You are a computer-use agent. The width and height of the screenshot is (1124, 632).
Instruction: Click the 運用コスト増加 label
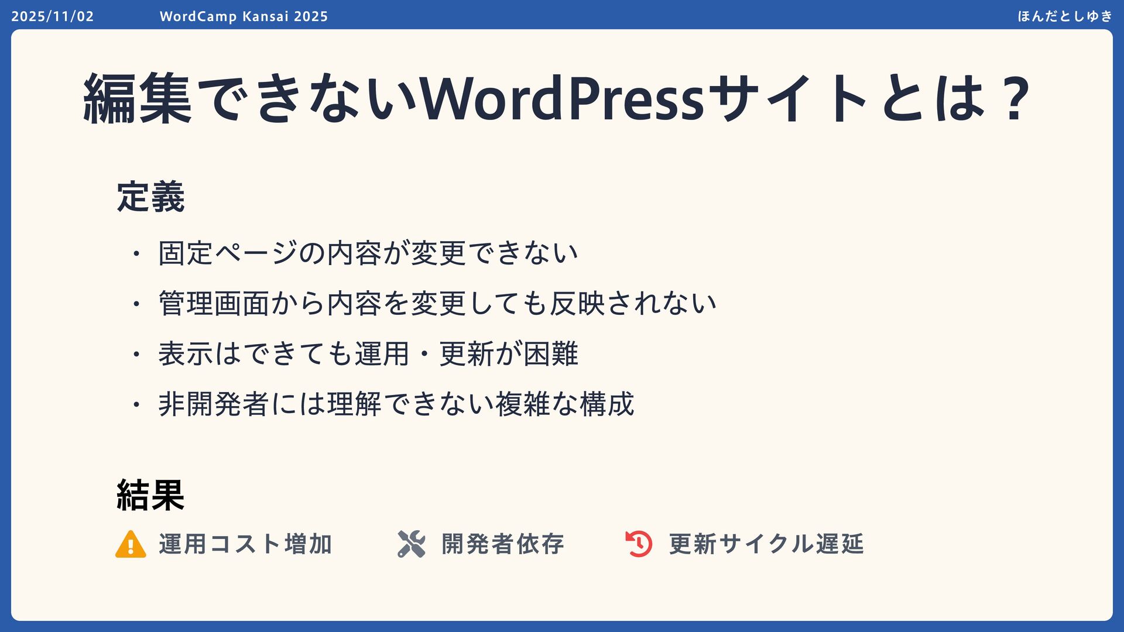pos(245,544)
